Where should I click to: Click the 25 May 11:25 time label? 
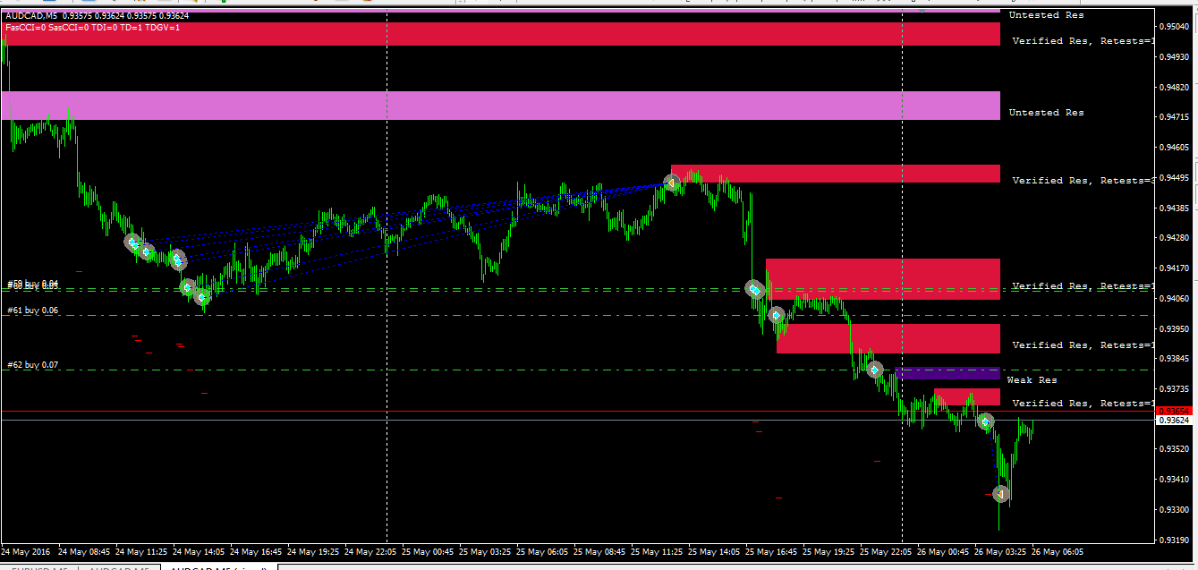[657, 551]
